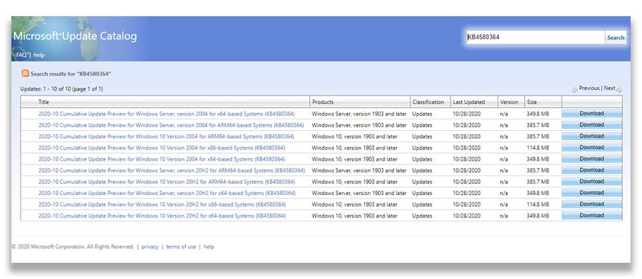The image size is (642, 279).
Task: Download Windows Server version 20H2 x64 update
Action: [x=592, y=193]
